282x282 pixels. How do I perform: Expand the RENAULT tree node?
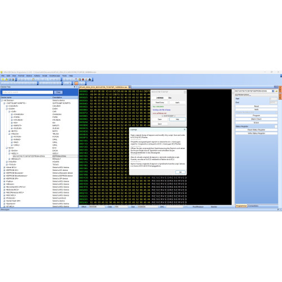coord(10,159)
